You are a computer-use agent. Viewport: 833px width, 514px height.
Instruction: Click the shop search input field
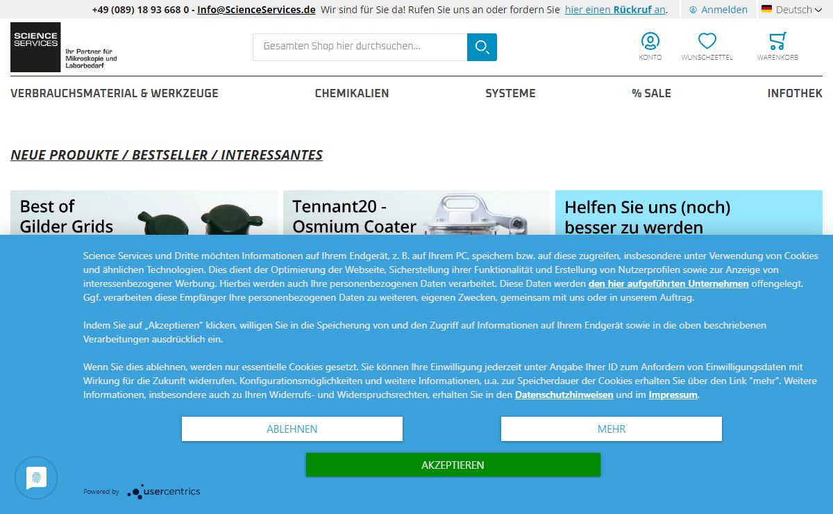360,47
